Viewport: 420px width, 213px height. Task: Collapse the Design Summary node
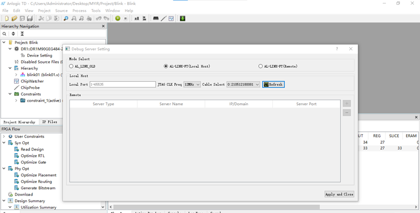click(4, 201)
